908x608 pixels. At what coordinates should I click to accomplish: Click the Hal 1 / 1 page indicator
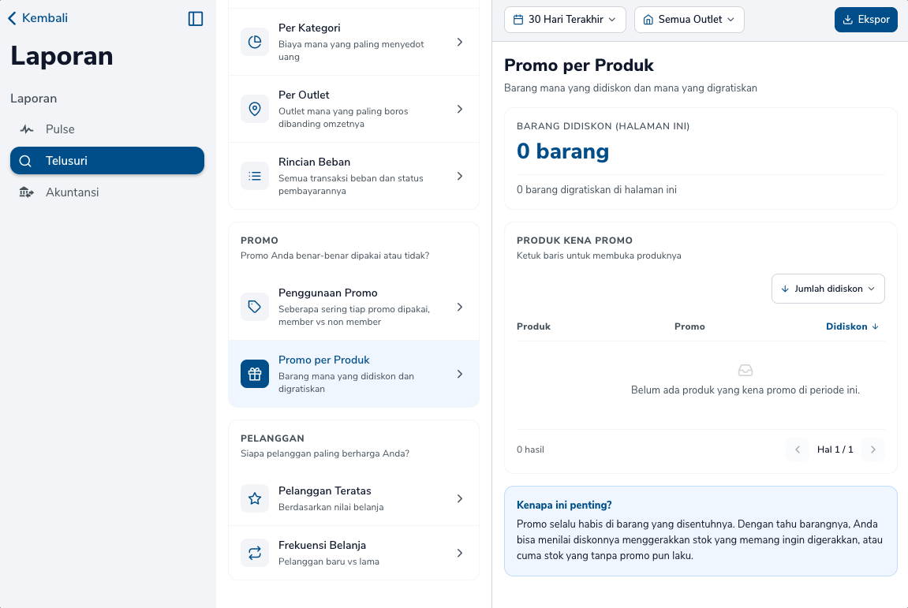pyautogui.click(x=835, y=449)
